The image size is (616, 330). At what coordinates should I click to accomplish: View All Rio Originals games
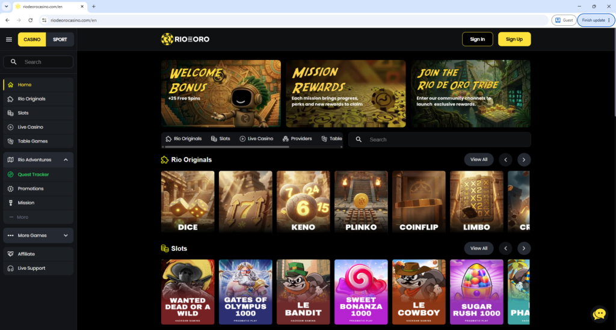tap(478, 160)
